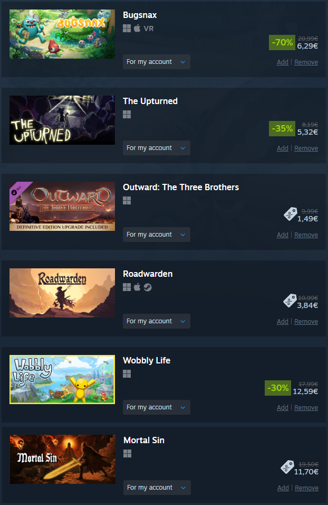Open the Mortal Sin title link
Screen dimensions: 328x505
coord(144,440)
